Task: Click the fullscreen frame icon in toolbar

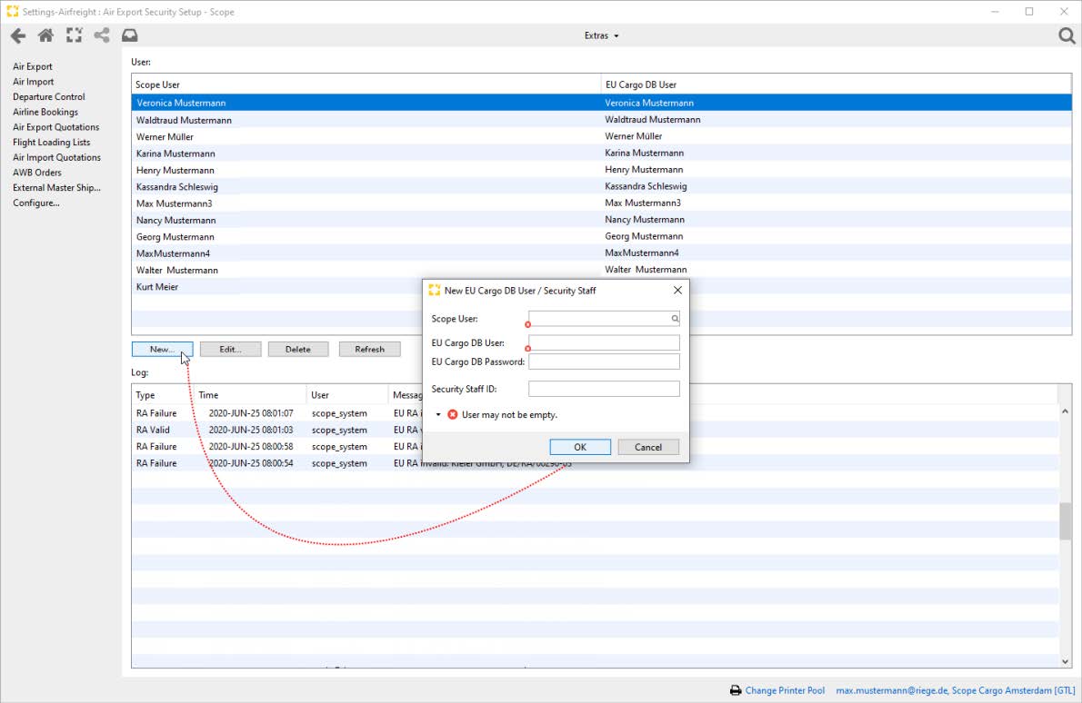Action: 74,36
